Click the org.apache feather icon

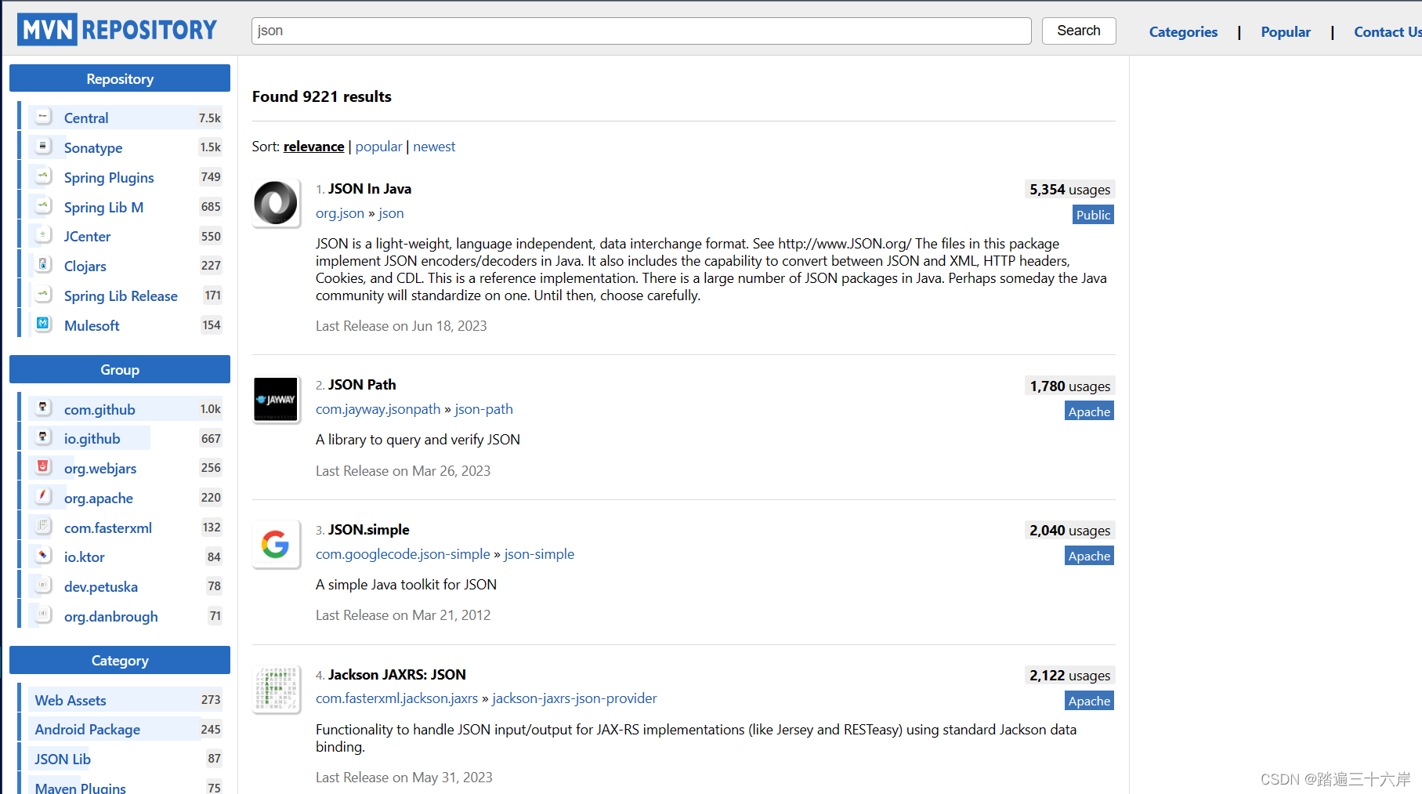[x=43, y=497]
